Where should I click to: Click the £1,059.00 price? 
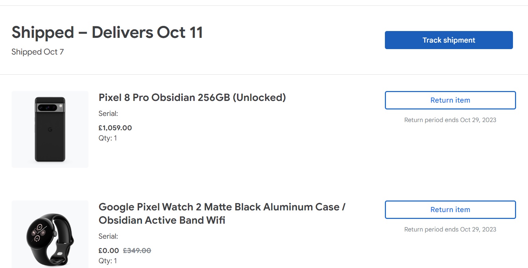(115, 128)
